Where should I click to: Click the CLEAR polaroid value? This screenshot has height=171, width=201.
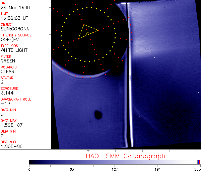click(x=8, y=71)
